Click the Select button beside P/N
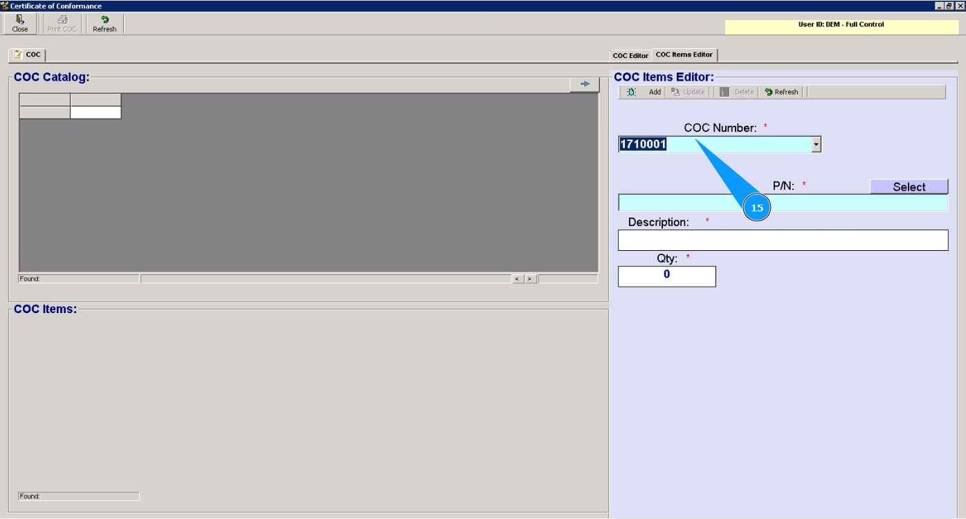966x519 pixels. 909,187
